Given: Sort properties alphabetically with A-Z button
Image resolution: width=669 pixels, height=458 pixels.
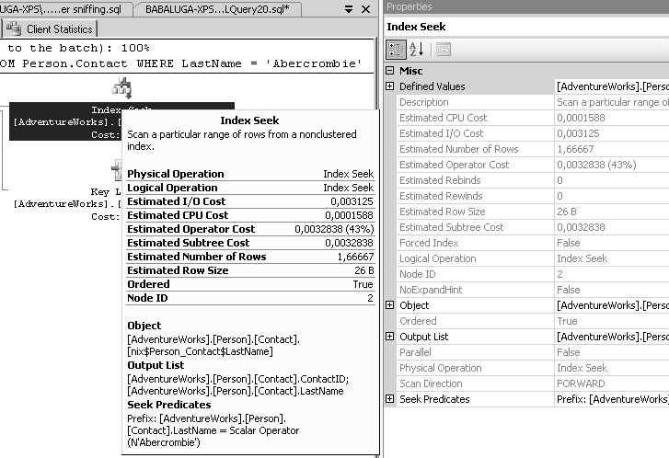Looking at the screenshot, I should (x=417, y=50).
